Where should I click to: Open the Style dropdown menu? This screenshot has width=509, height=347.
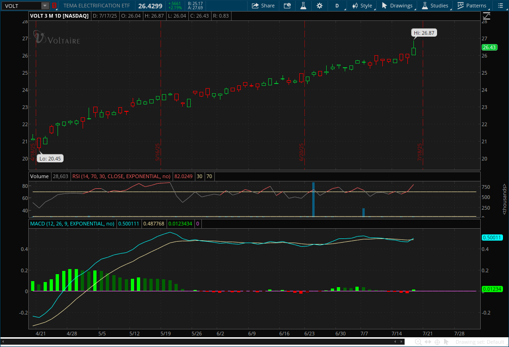(x=364, y=6)
